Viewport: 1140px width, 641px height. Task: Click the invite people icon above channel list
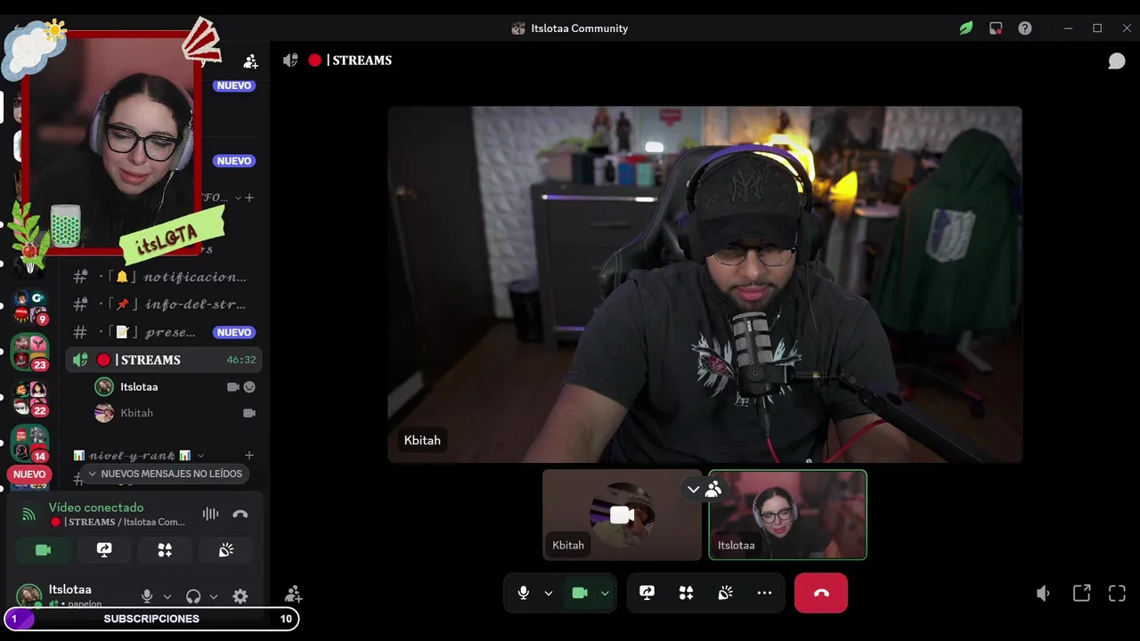[250, 61]
